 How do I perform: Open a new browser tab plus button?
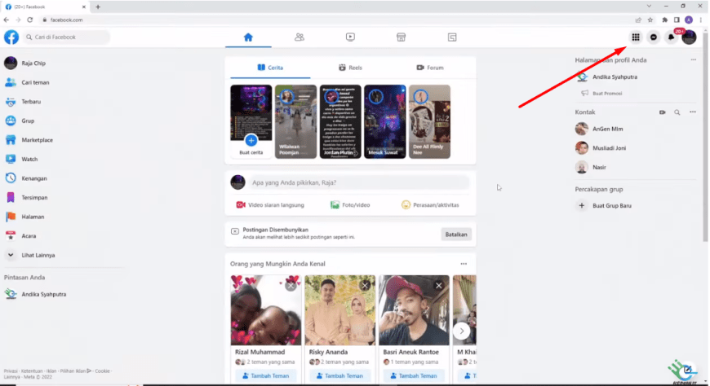click(98, 7)
